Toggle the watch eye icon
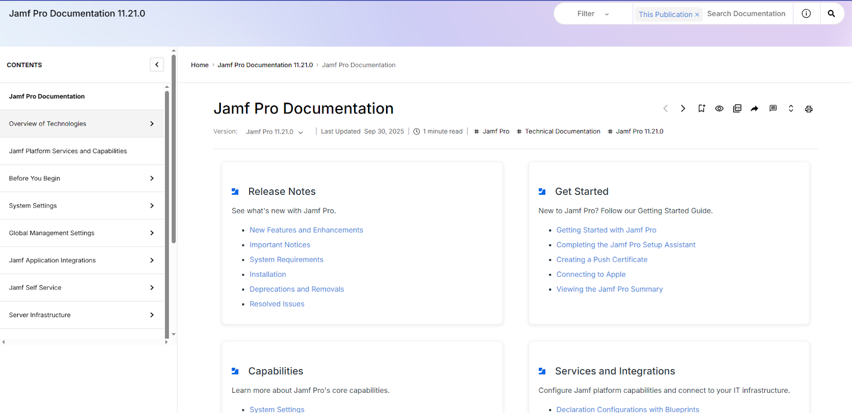 tap(719, 109)
